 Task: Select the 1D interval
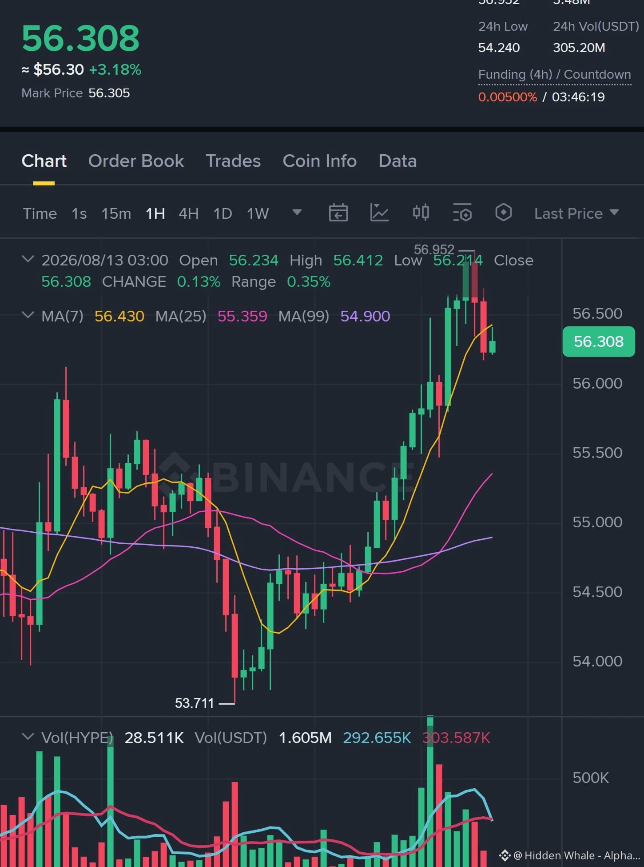(223, 213)
